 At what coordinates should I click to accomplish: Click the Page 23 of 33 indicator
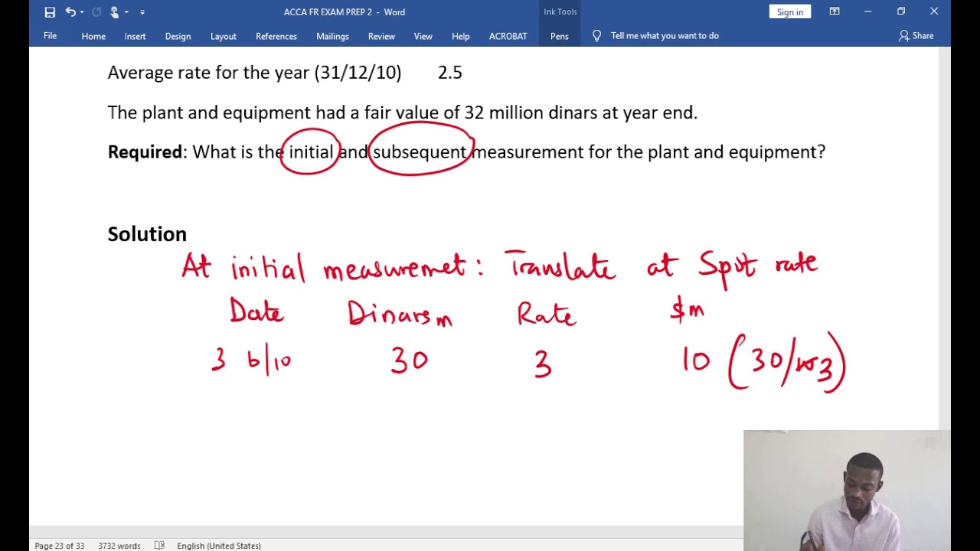pyautogui.click(x=59, y=546)
